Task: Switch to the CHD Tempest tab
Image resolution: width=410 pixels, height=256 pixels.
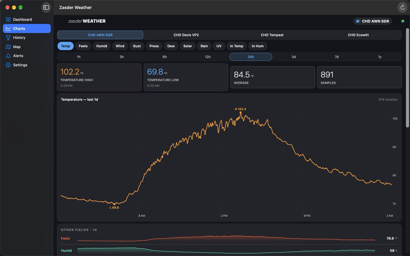Action: [x=272, y=35]
